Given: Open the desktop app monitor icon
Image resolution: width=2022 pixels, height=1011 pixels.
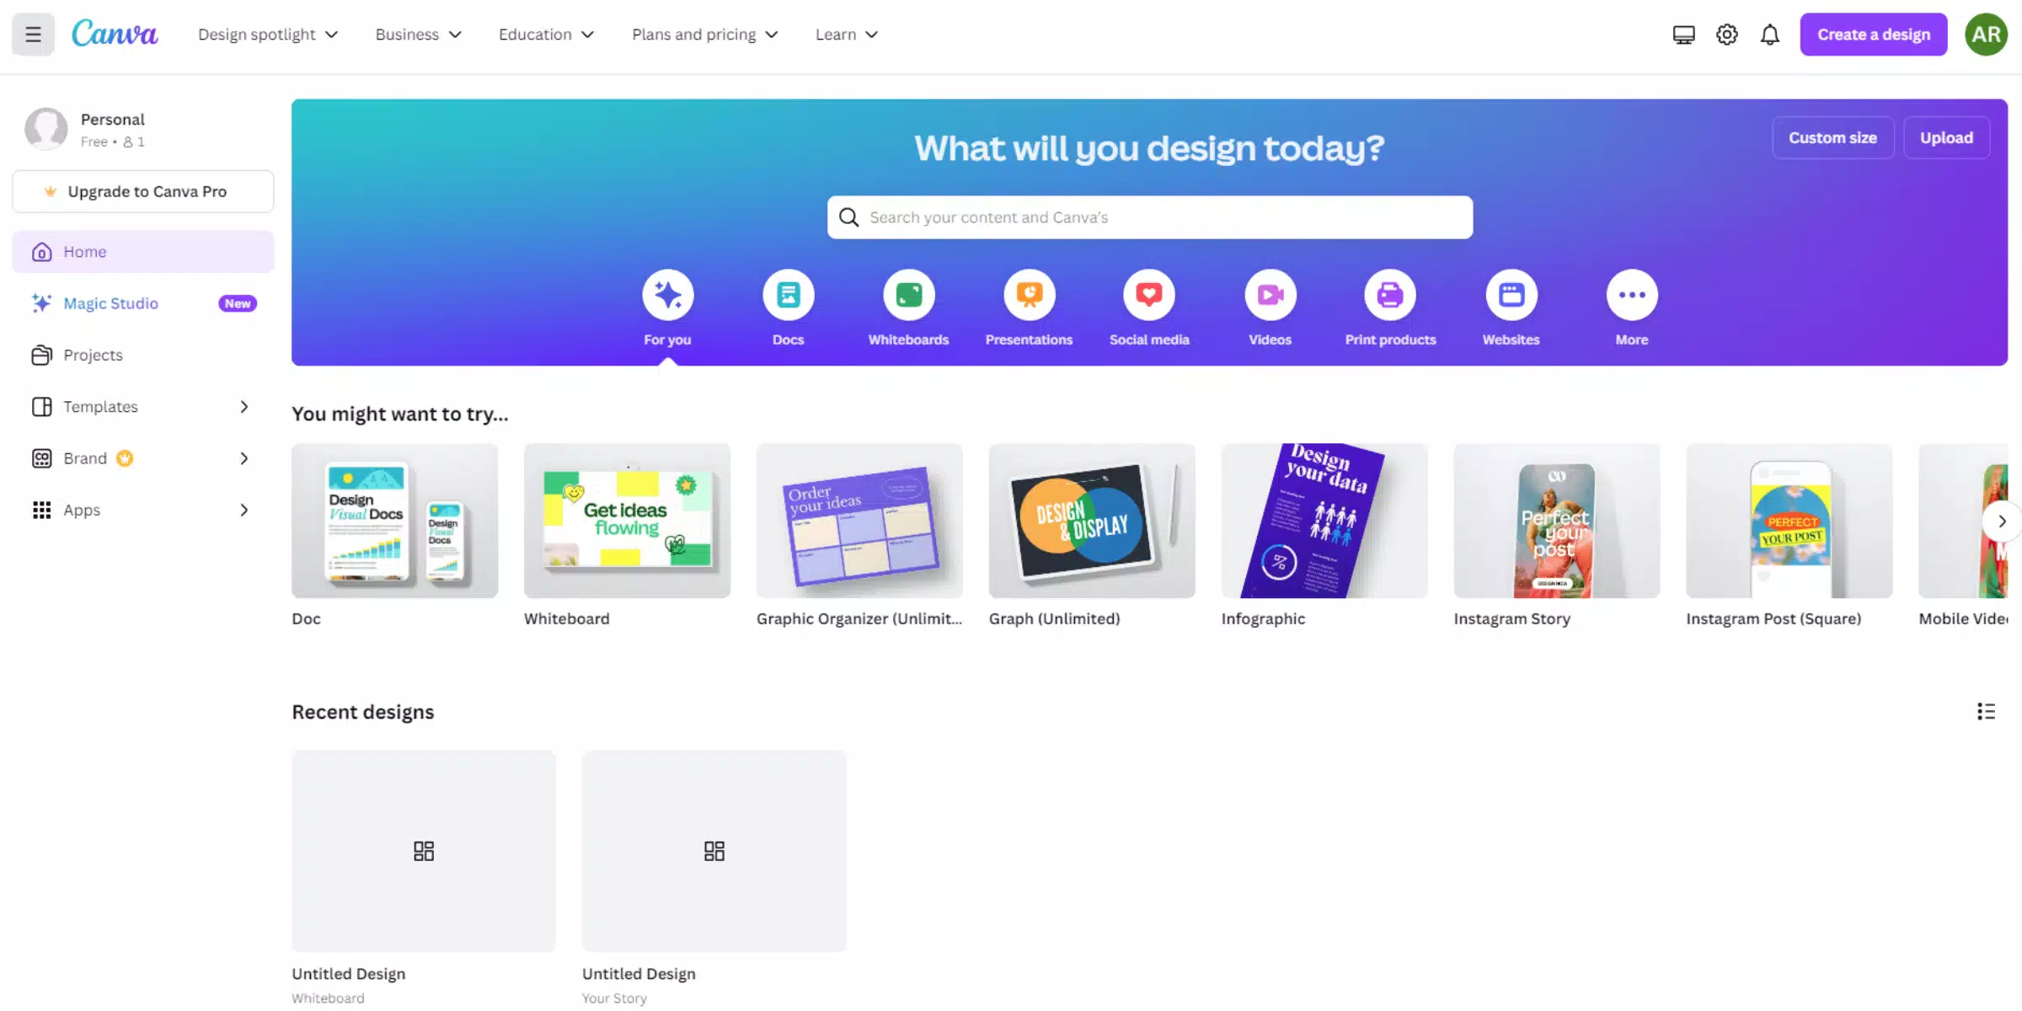Looking at the screenshot, I should tap(1683, 35).
